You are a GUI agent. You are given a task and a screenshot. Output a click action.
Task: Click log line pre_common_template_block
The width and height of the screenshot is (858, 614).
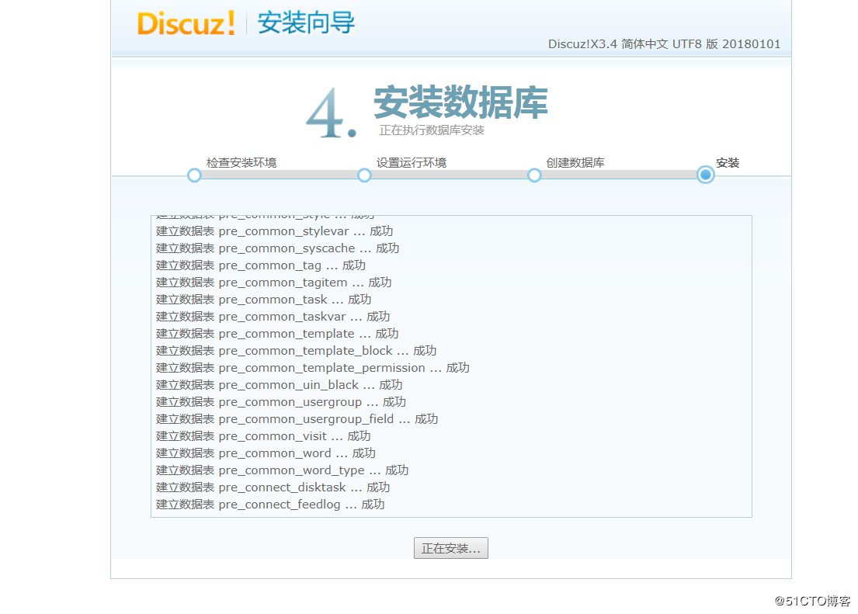point(296,350)
